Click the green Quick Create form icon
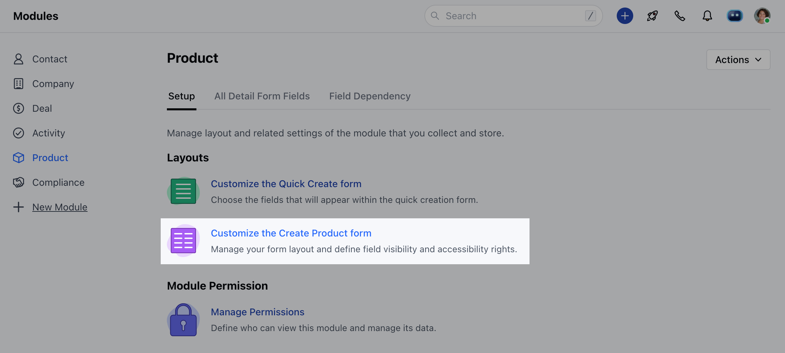Screen dimensions: 785x353 pos(183,191)
